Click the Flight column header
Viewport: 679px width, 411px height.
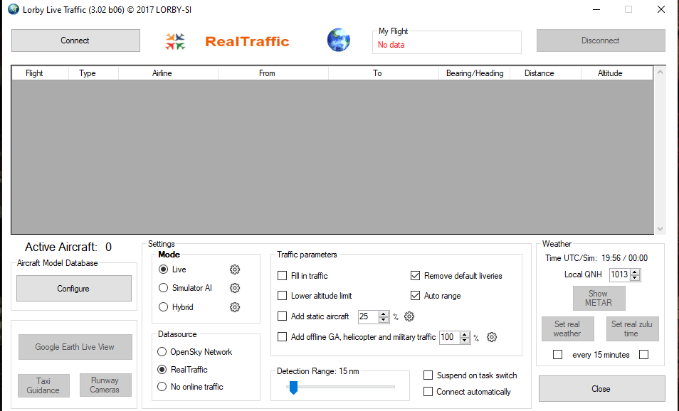40,73
